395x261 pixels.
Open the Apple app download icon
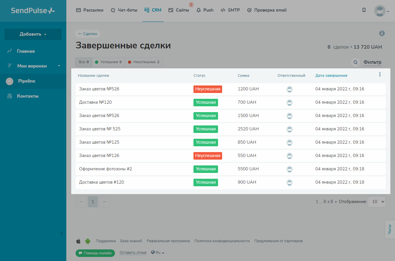pyautogui.click(x=78, y=241)
